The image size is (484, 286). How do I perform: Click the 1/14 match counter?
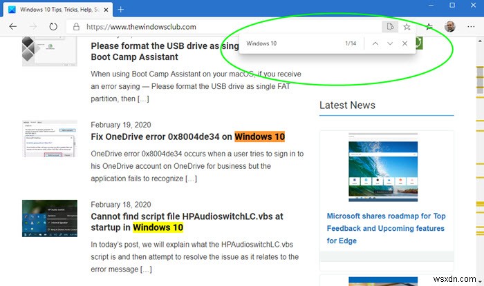(x=351, y=43)
